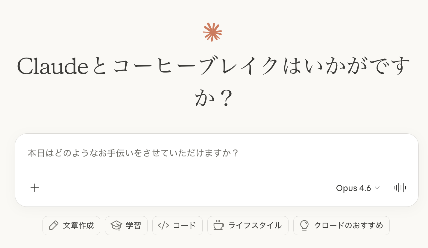The height and width of the screenshot is (248, 428).
Task: Click the か？ line of the heading
Action: point(213,98)
